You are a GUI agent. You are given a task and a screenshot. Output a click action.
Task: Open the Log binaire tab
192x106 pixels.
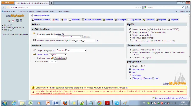[x=135, y=19]
